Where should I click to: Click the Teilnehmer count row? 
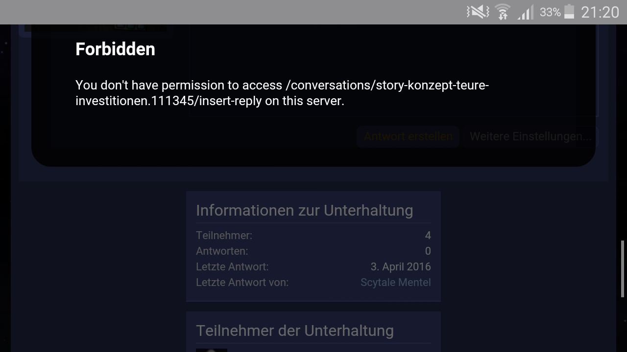click(x=313, y=235)
